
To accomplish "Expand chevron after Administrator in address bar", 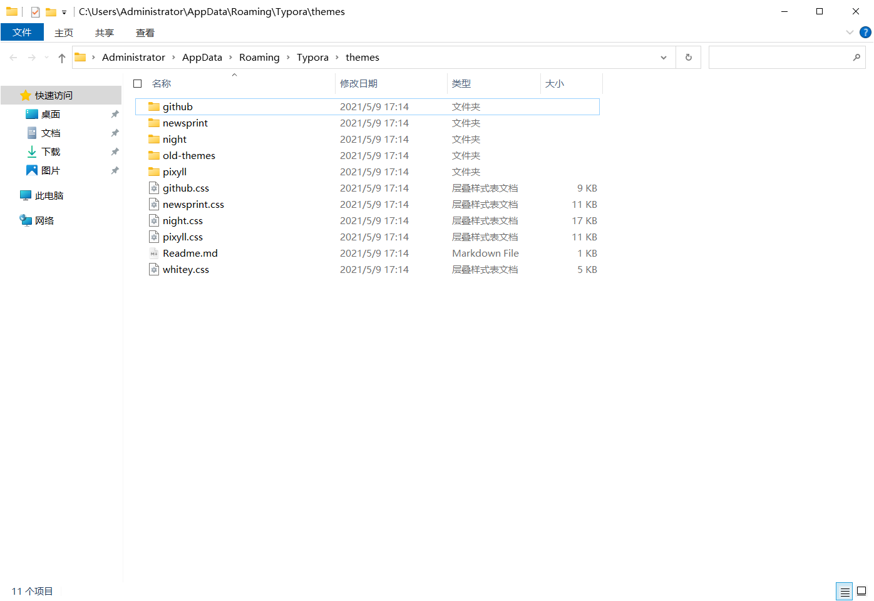I will (173, 58).
